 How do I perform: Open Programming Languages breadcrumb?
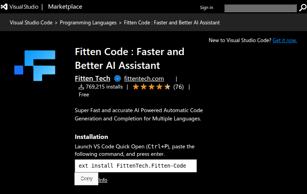[88, 23]
